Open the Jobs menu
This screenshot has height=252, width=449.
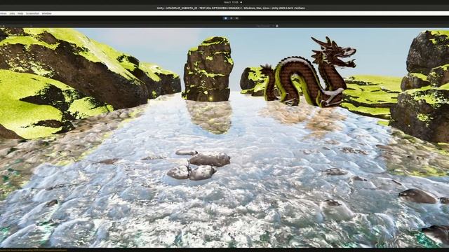[12, 13]
